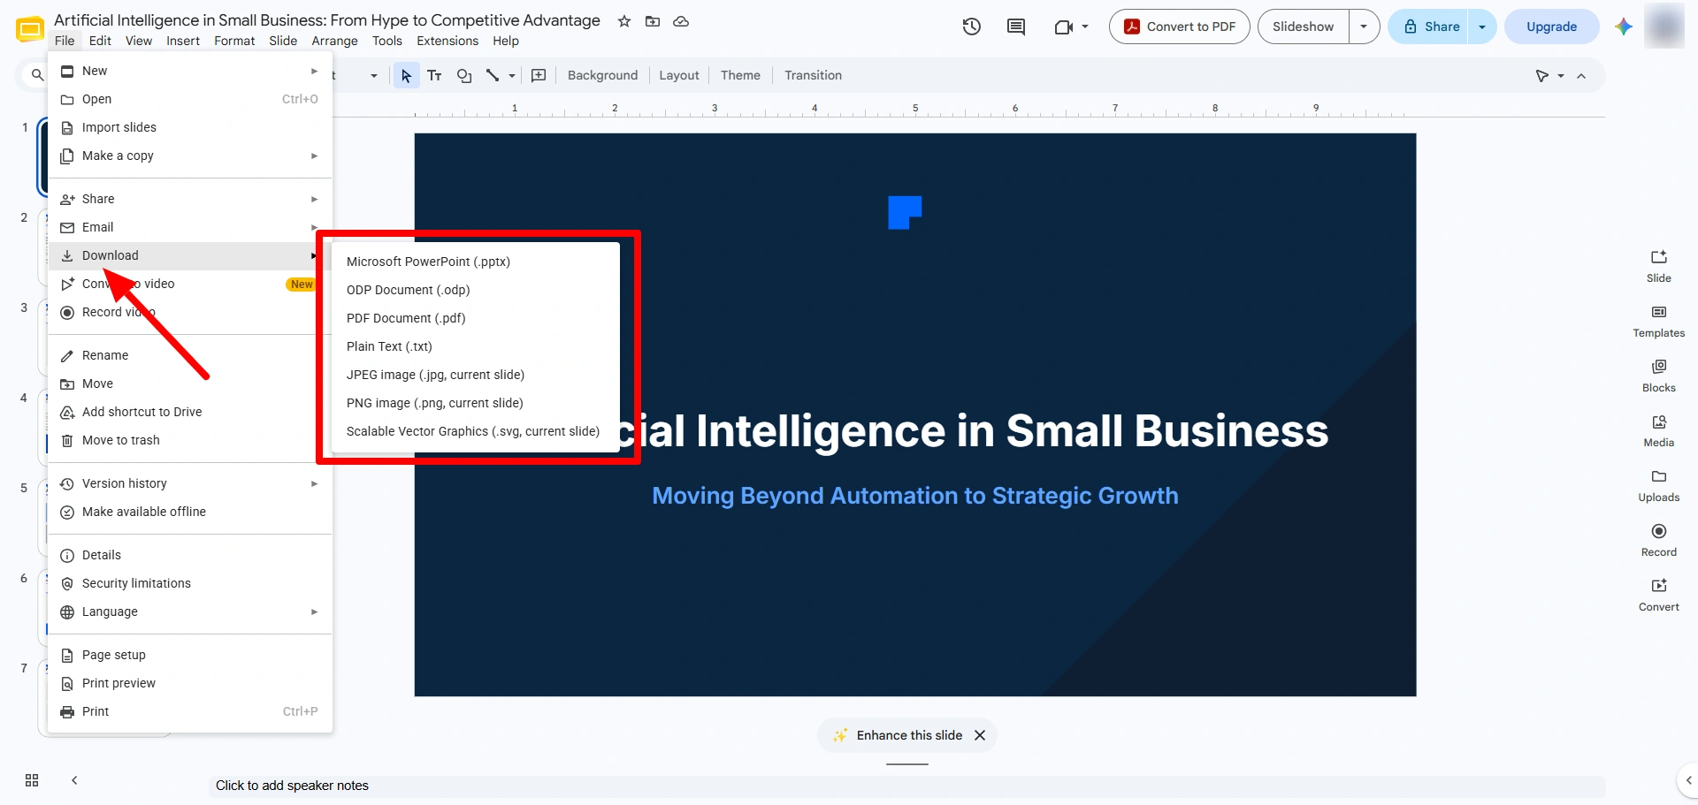Open the Media sidebar panel

click(x=1659, y=430)
